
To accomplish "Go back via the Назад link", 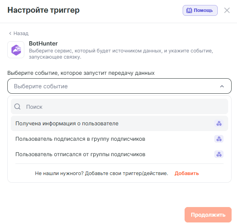I will coord(18,33).
